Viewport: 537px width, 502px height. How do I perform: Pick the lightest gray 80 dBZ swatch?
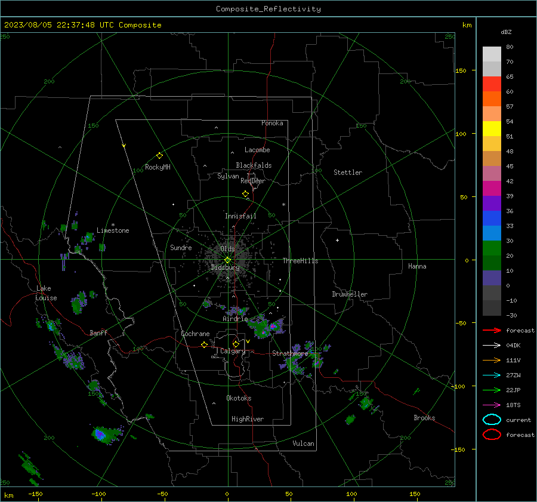[492, 54]
